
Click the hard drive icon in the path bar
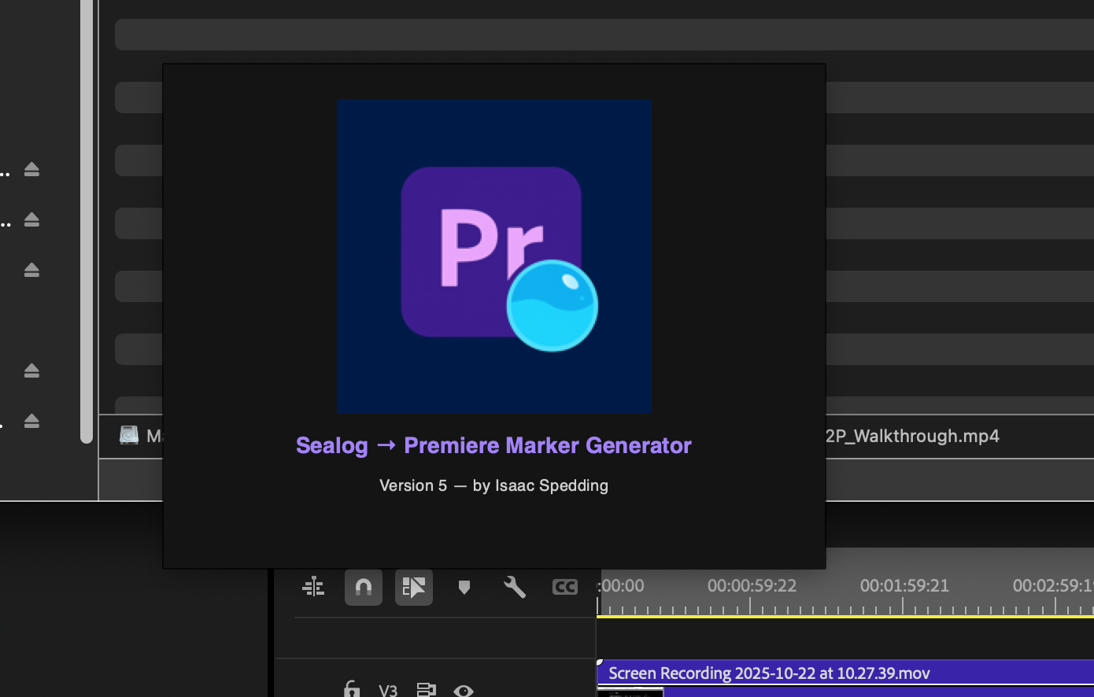129,435
